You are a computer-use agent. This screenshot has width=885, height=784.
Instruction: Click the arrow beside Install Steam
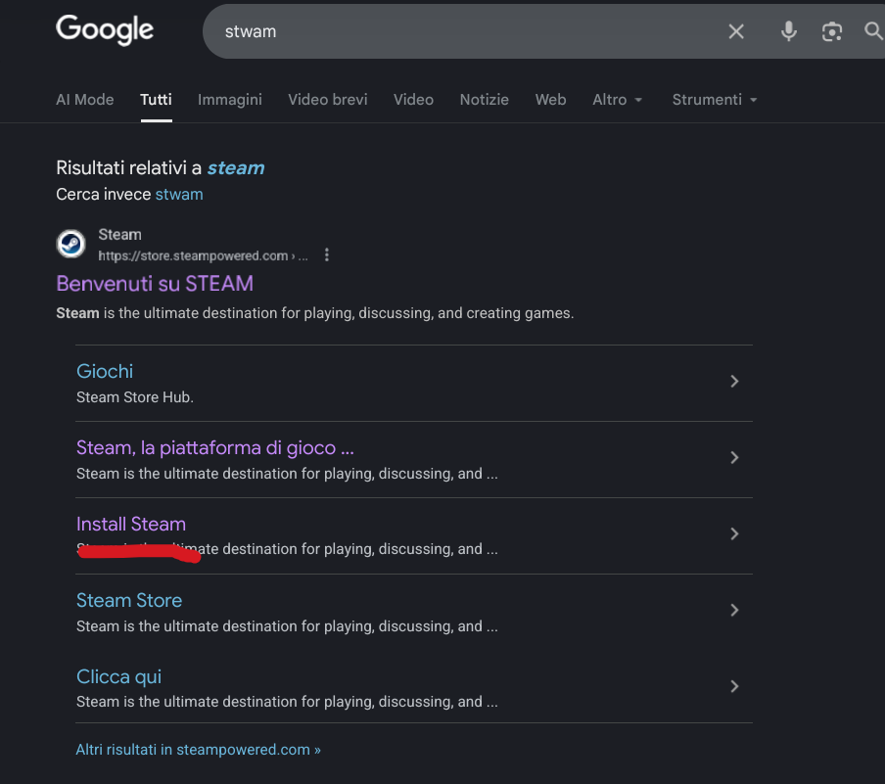click(734, 534)
